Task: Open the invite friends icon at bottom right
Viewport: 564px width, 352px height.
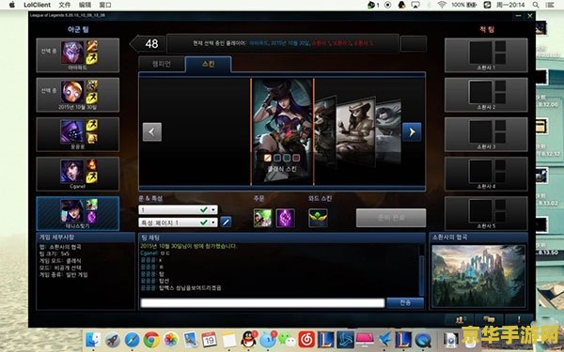Action: tap(460, 319)
